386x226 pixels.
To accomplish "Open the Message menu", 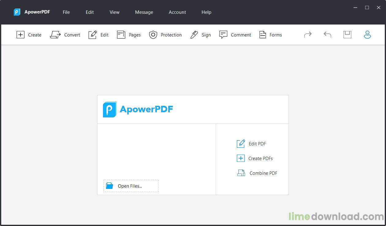I will pyautogui.click(x=144, y=12).
